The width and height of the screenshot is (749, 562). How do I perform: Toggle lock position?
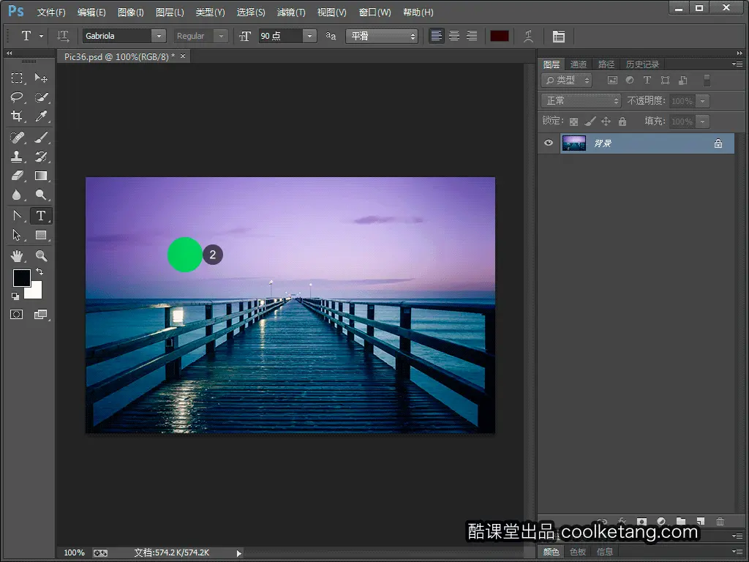[x=606, y=121]
